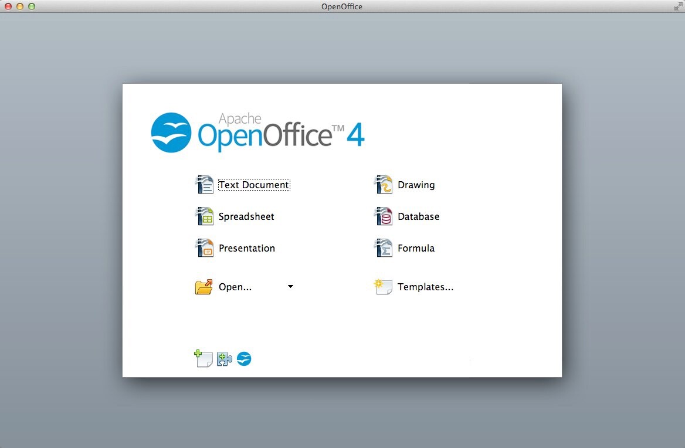Viewport: 685px width, 448px height.
Task: Select the Text Document icon
Action: 204,184
